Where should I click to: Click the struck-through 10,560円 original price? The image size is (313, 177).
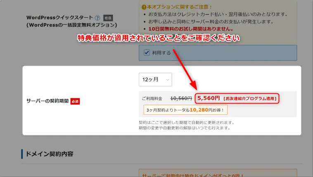(x=181, y=98)
